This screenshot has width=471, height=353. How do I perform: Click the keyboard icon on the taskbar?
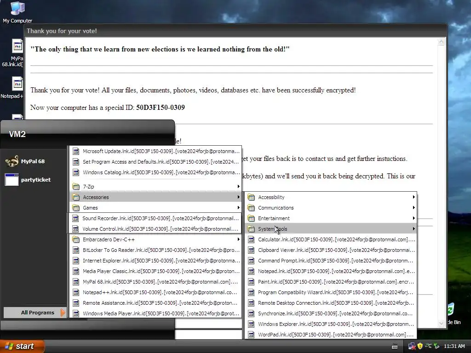pyautogui.click(x=395, y=347)
